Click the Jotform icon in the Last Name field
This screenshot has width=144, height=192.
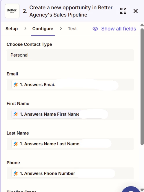(x=16, y=144)
